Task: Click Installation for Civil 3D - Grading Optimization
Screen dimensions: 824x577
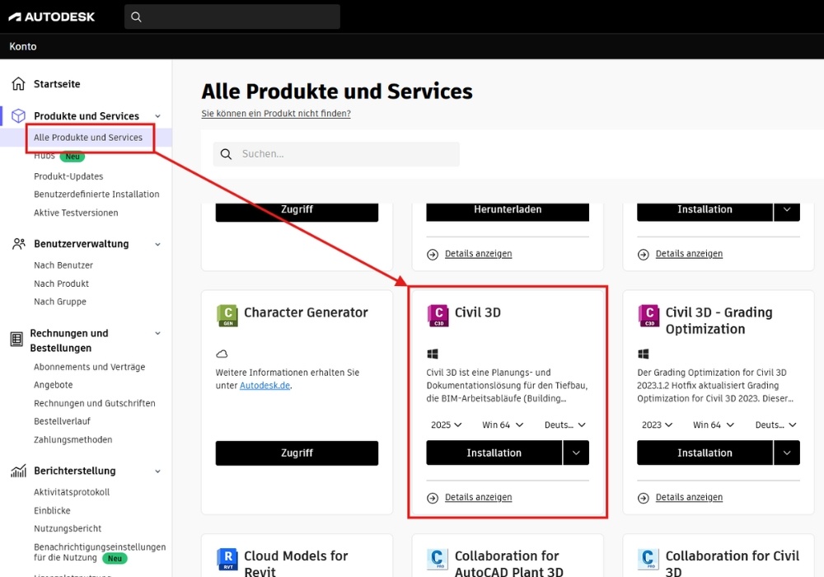Action: (705, 453)
